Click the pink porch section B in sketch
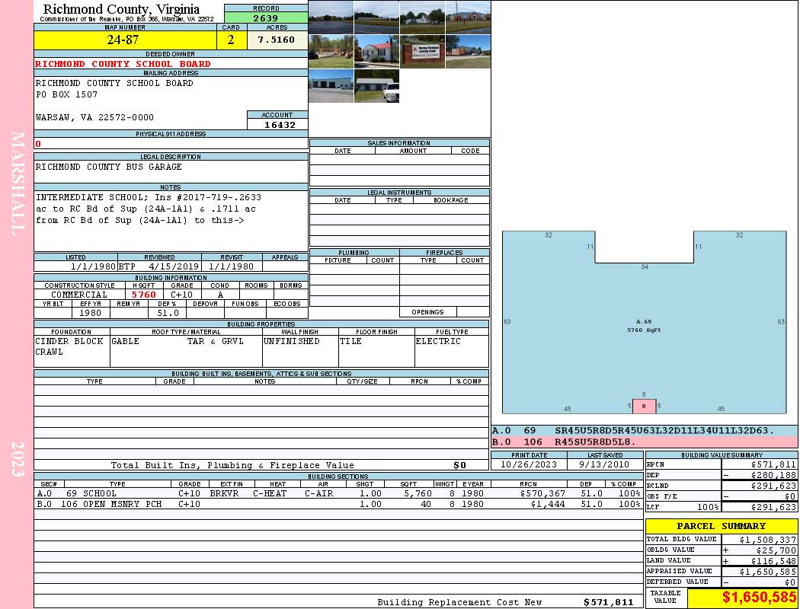 [x=644, y=407]
